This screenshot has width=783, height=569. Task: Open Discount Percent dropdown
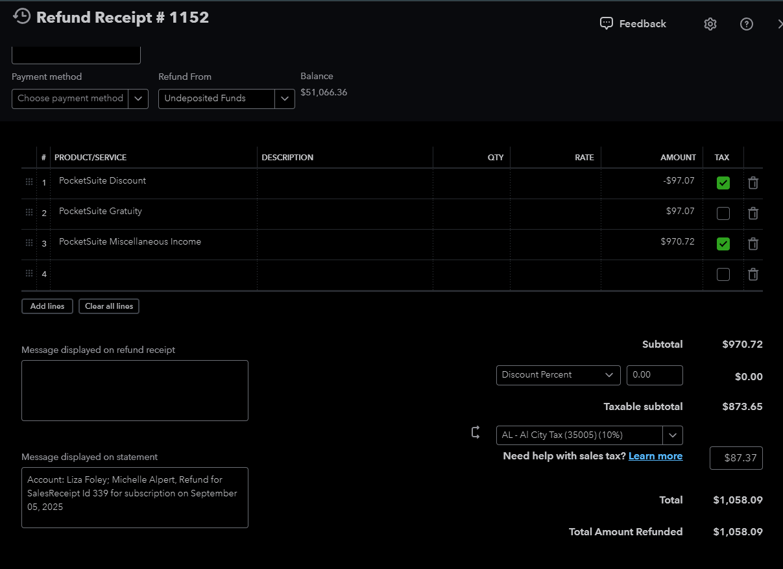pyautogui.click(x=559, y=375)
